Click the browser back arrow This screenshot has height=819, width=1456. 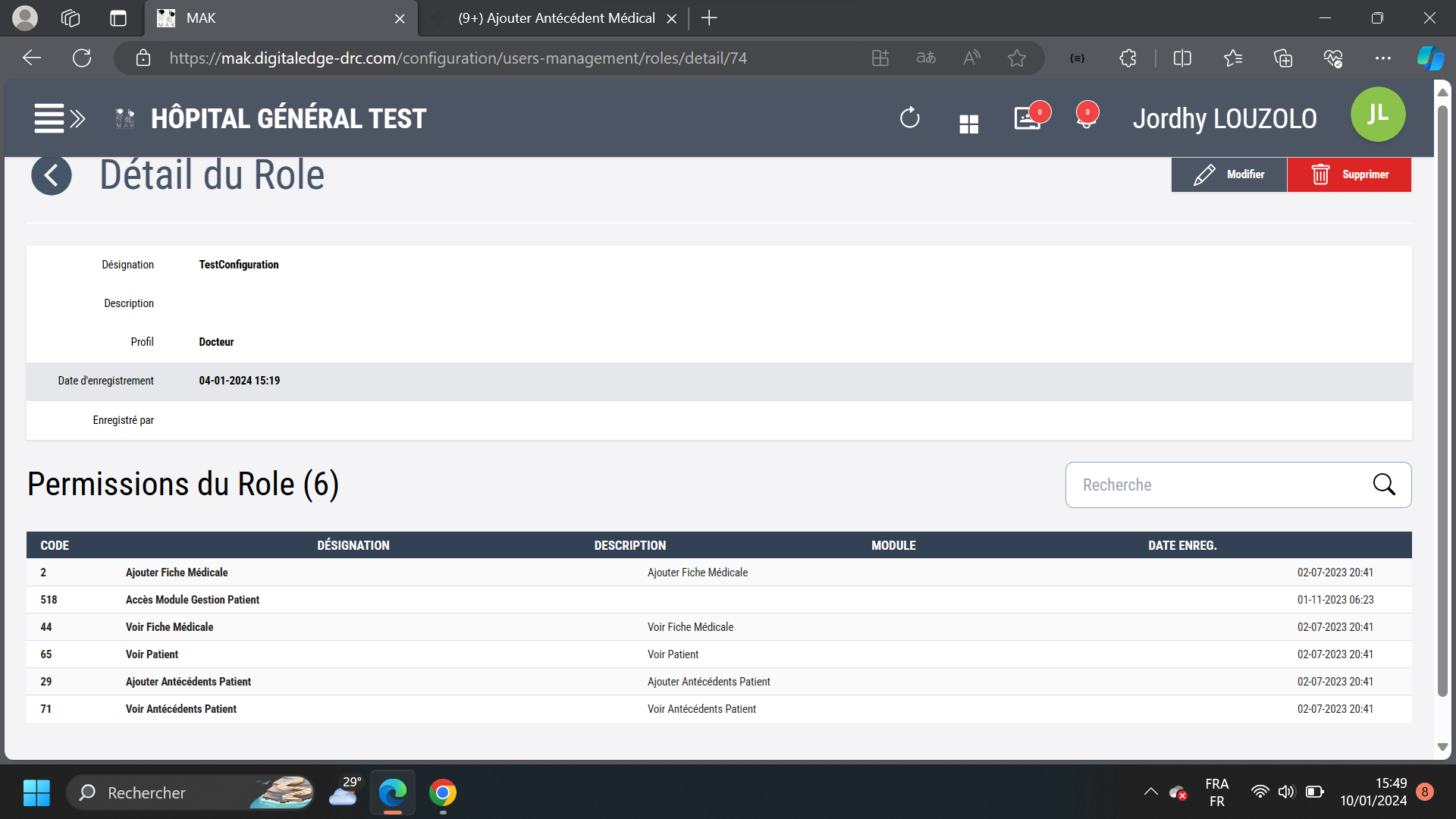tap(32, 58)
